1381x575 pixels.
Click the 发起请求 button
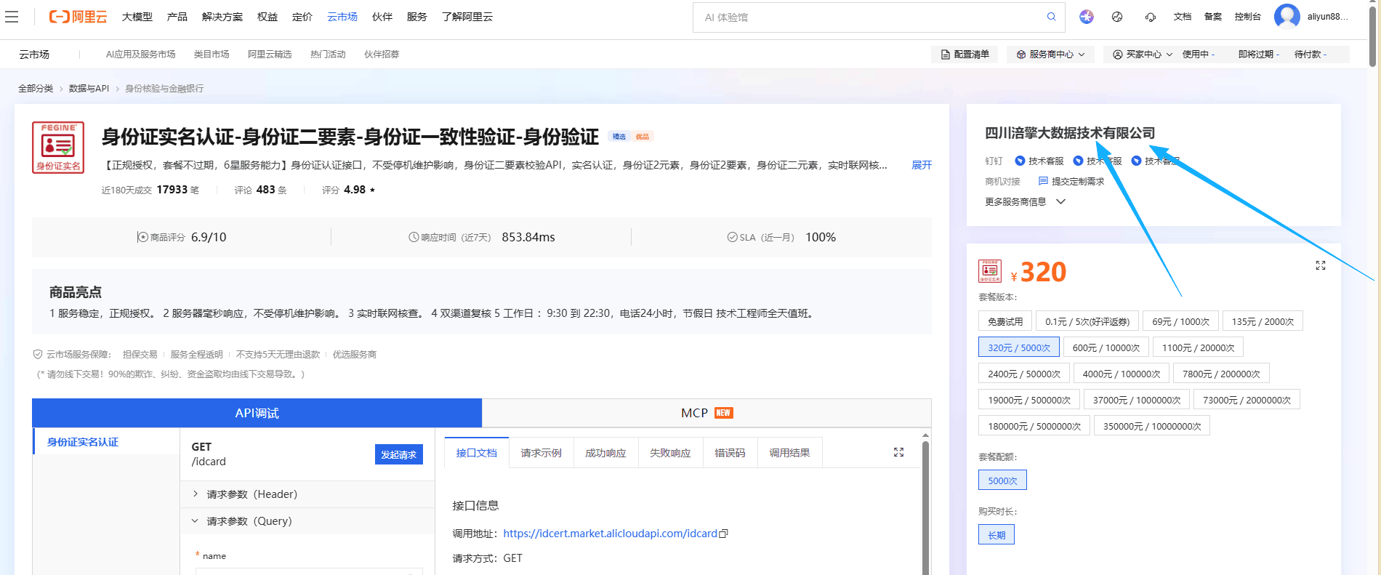(x=398, y=454)
